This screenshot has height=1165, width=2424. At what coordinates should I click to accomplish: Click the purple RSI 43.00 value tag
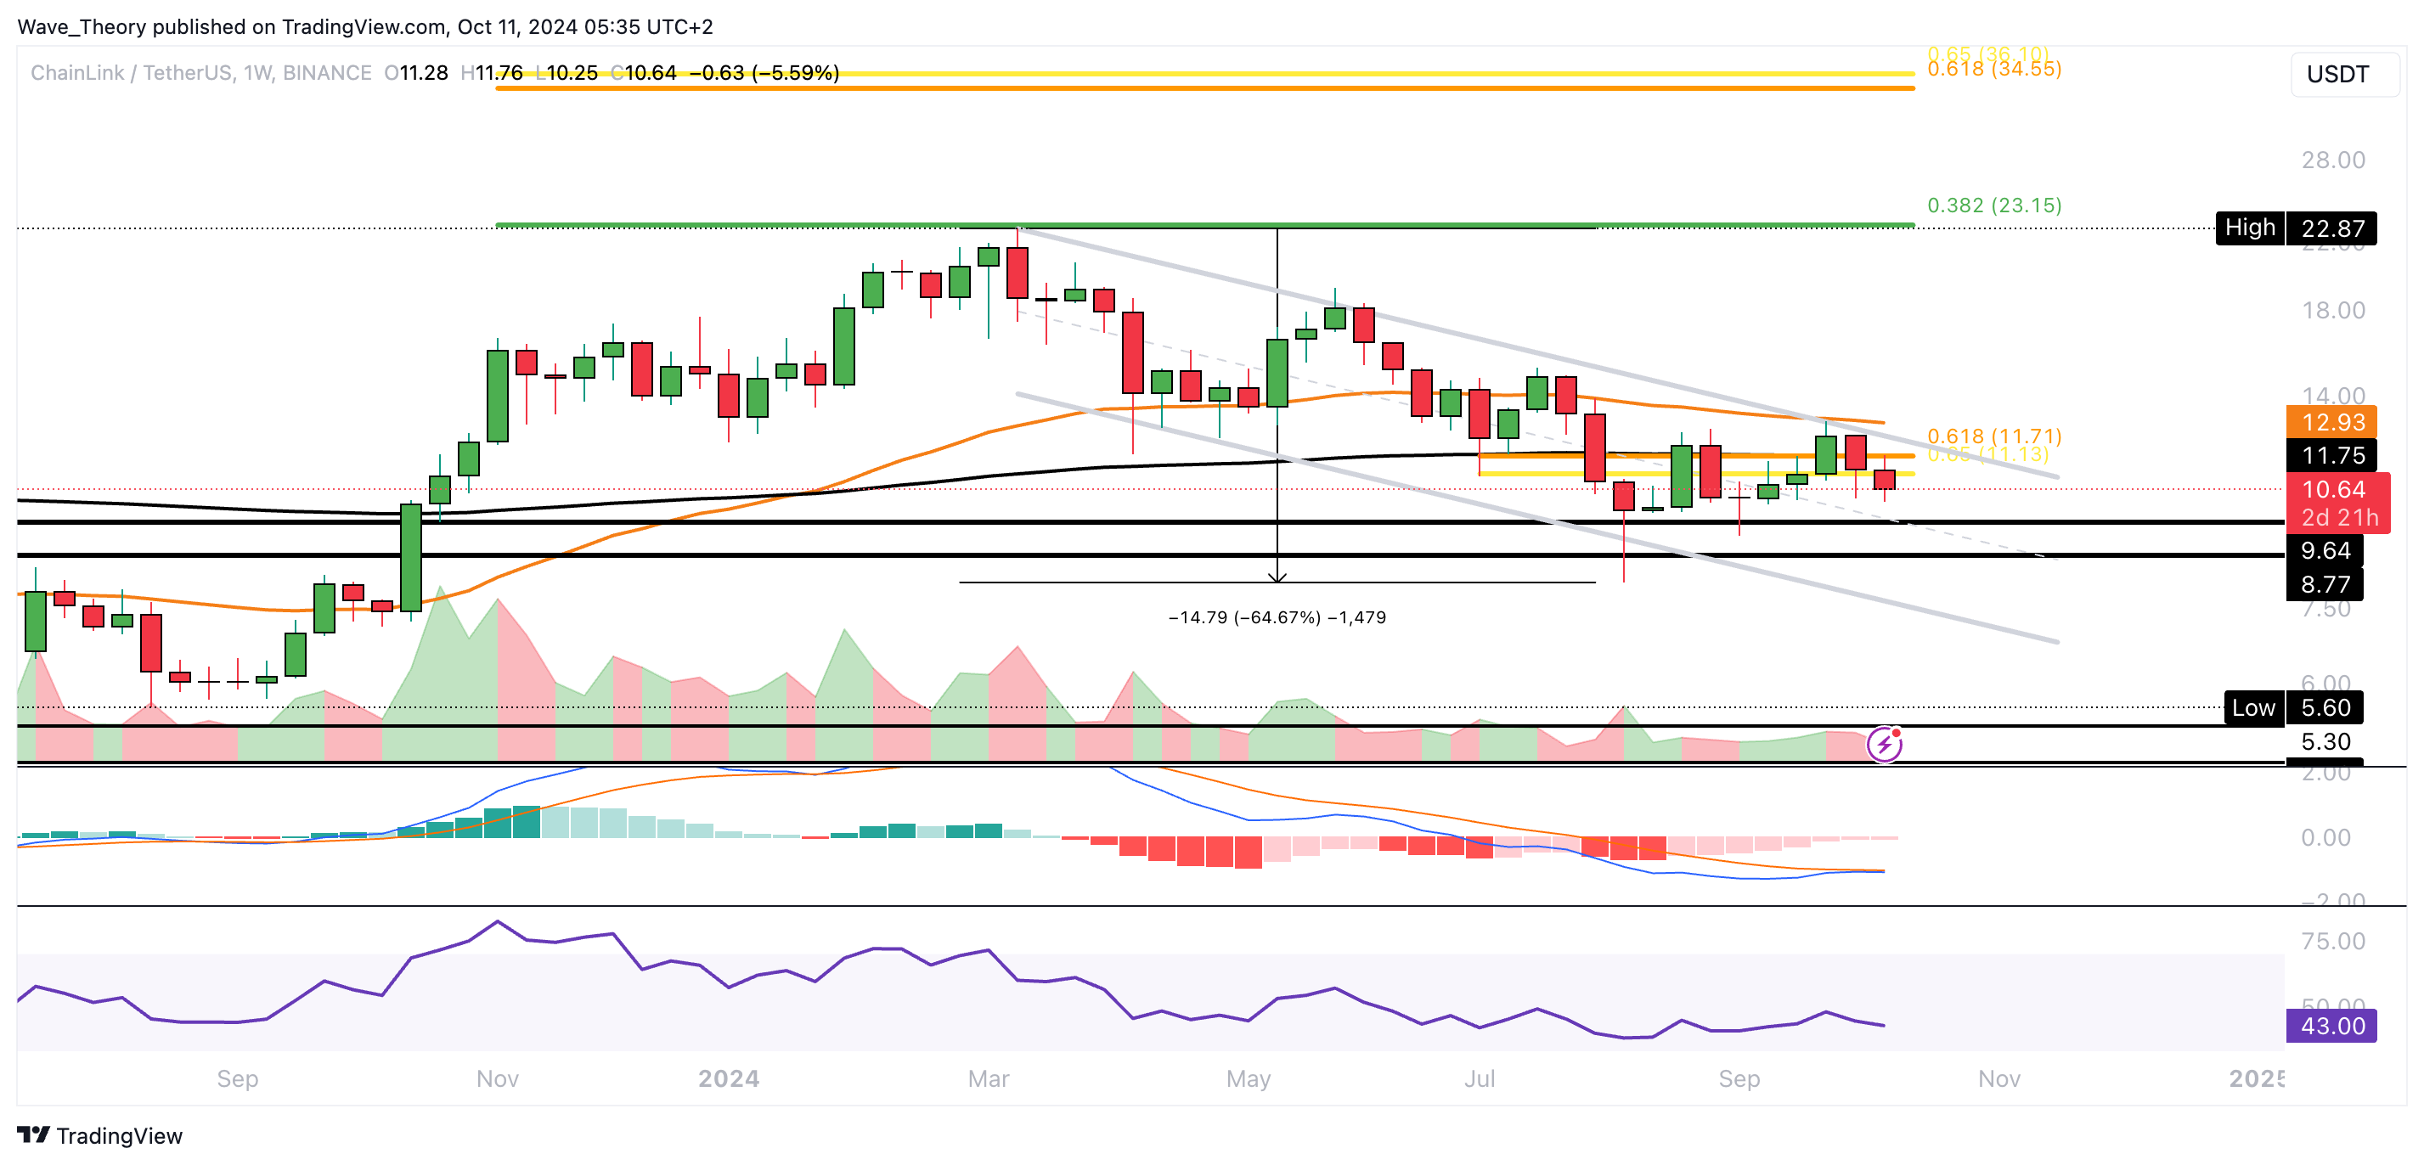pos(2331,1026)
